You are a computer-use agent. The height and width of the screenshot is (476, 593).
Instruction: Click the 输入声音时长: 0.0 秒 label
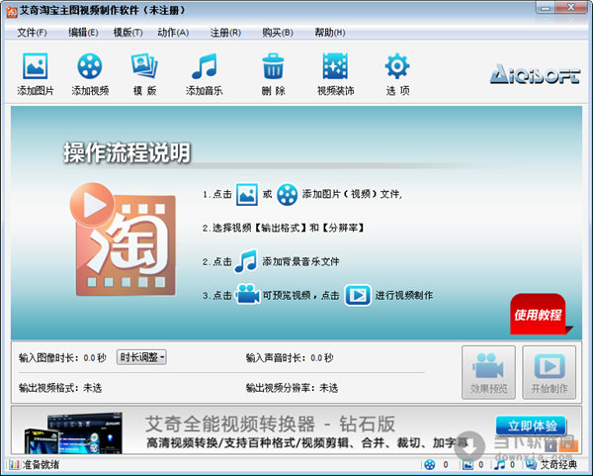tap(290, 357)
